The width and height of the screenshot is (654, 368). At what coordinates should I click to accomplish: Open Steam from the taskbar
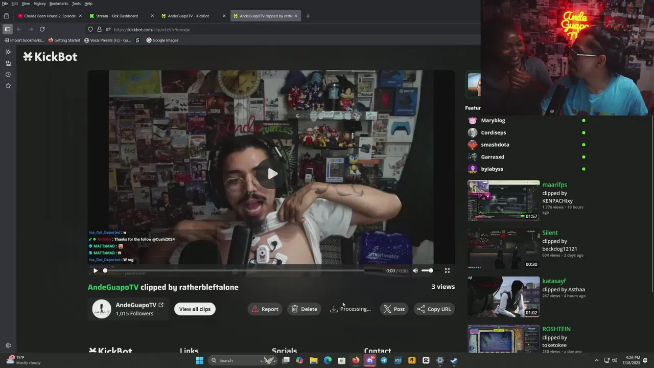454,360
